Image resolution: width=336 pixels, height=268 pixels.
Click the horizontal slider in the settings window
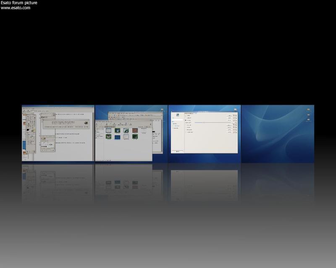coord(210,122)
